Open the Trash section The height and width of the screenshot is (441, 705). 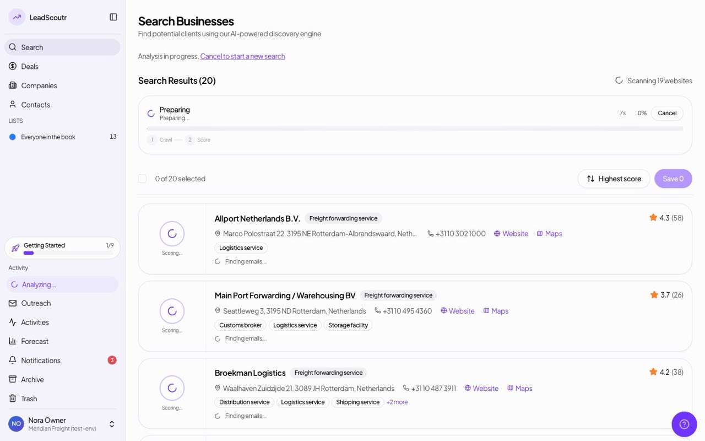(x=62, y=399)
